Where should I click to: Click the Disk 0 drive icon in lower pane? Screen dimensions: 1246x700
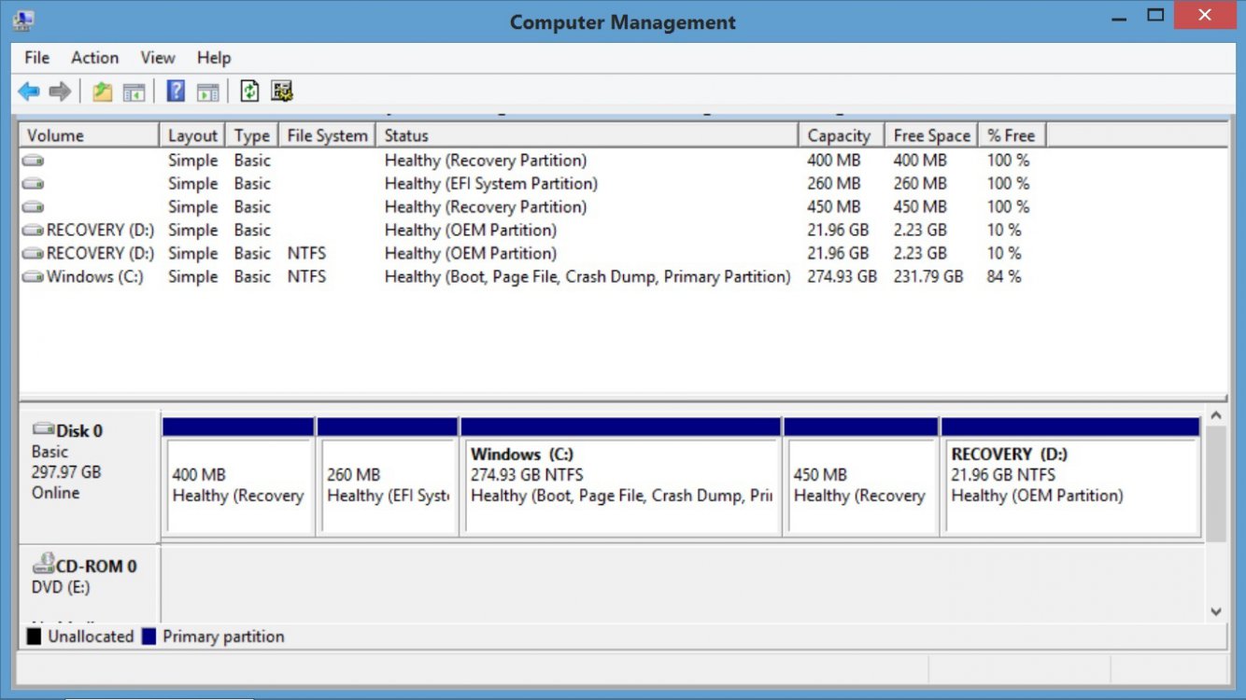[x=43, y=429]
